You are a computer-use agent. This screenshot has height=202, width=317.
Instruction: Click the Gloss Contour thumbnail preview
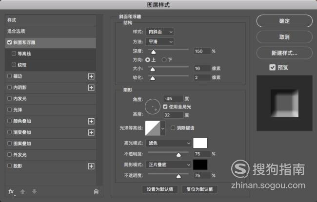click(x=153, y=128)
